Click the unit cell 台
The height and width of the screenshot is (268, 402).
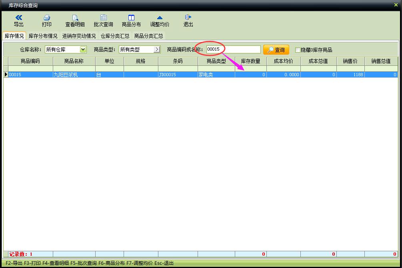tap(110, 75)
